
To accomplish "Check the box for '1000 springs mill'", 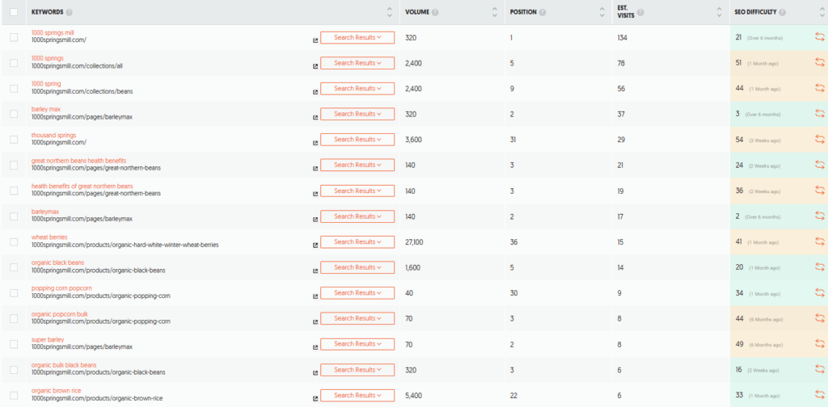I will [14, 37].
